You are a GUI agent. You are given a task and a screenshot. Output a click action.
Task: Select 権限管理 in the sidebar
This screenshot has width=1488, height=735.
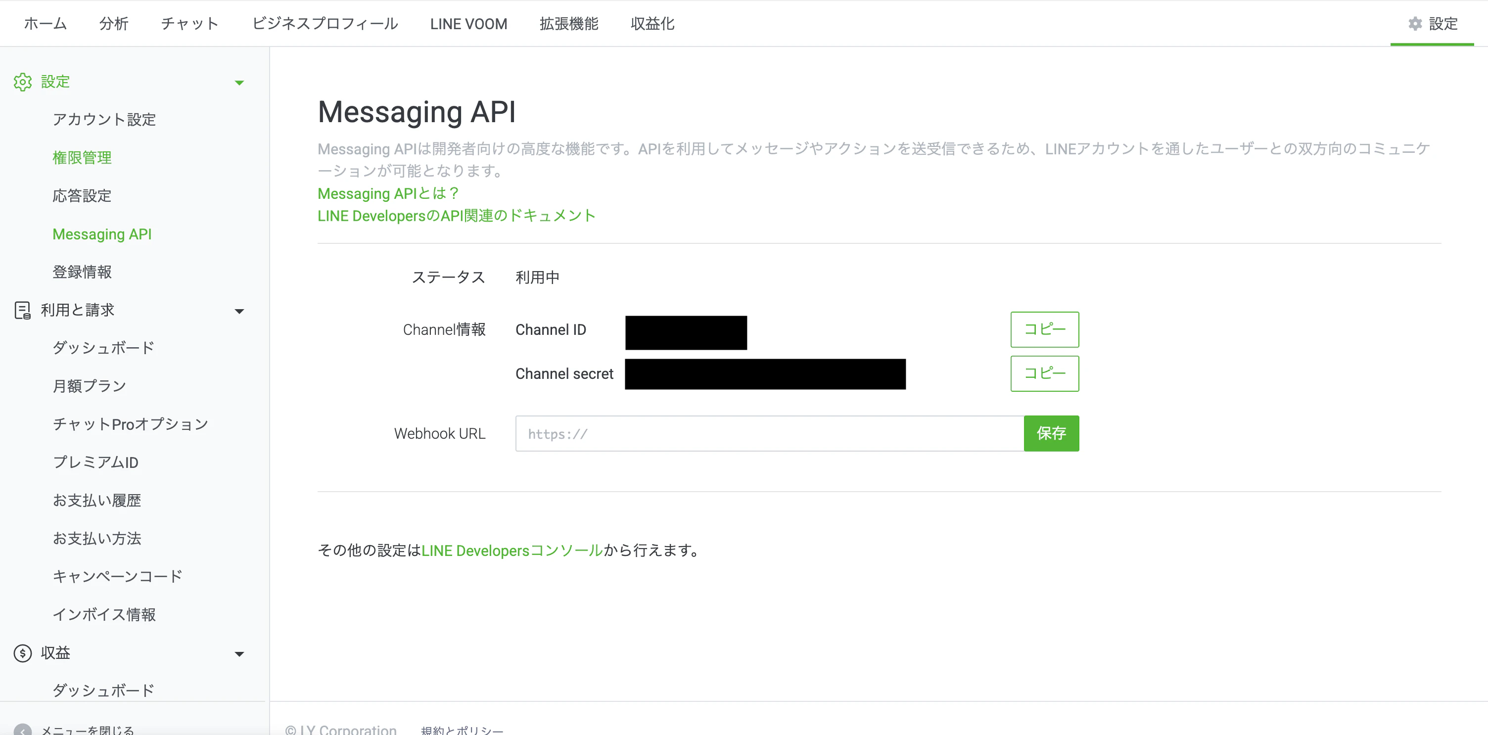point(82,158)
